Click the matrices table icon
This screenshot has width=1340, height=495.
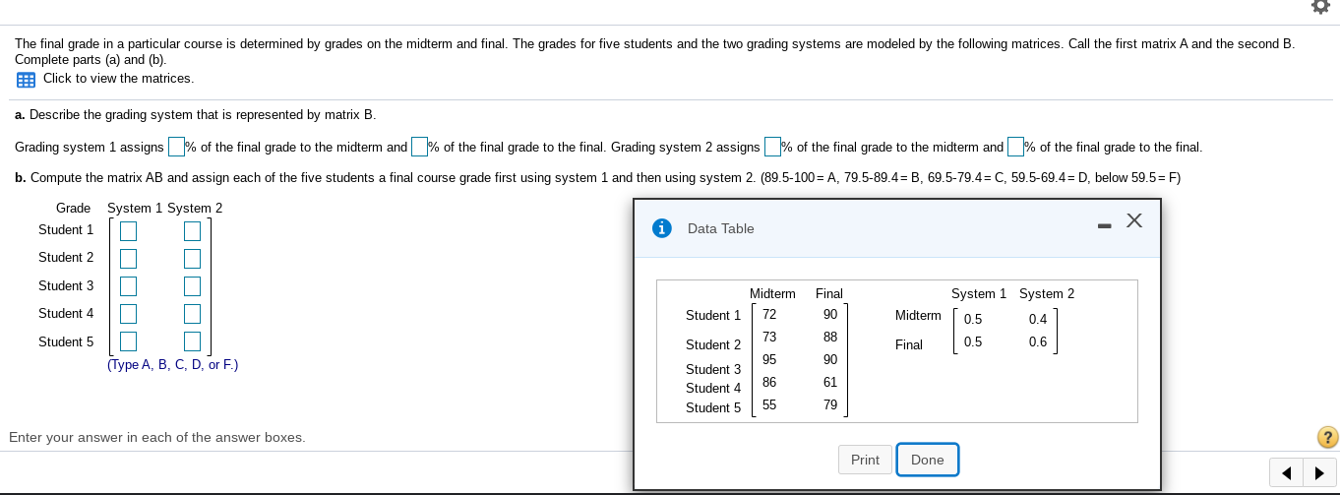tap(26, 79)
